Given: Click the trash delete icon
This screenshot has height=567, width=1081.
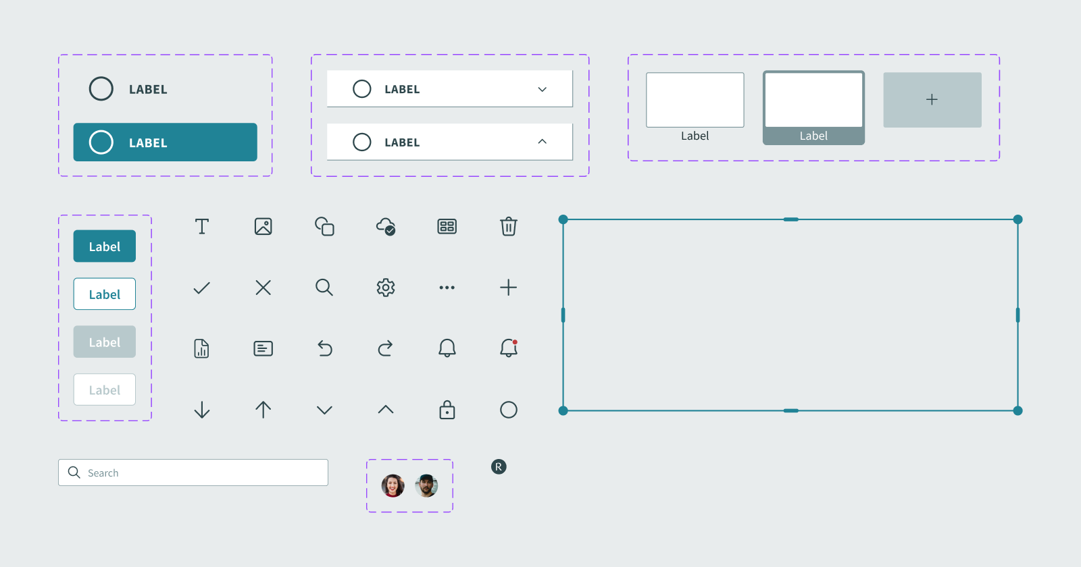Looking at the screenshot, I should point(509,226).
